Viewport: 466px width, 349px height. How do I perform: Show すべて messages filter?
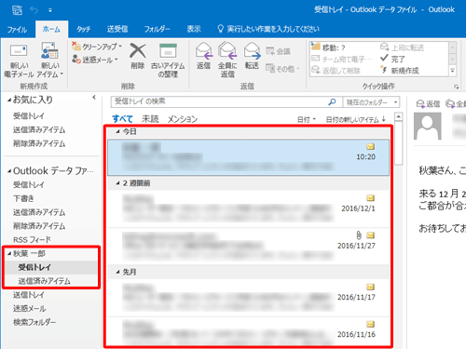point(122,119)
